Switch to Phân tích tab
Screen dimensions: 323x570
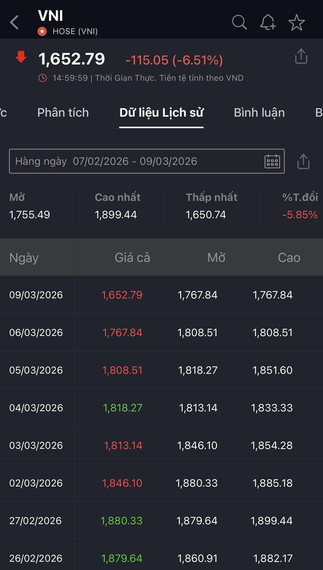[x=63, y=113]
